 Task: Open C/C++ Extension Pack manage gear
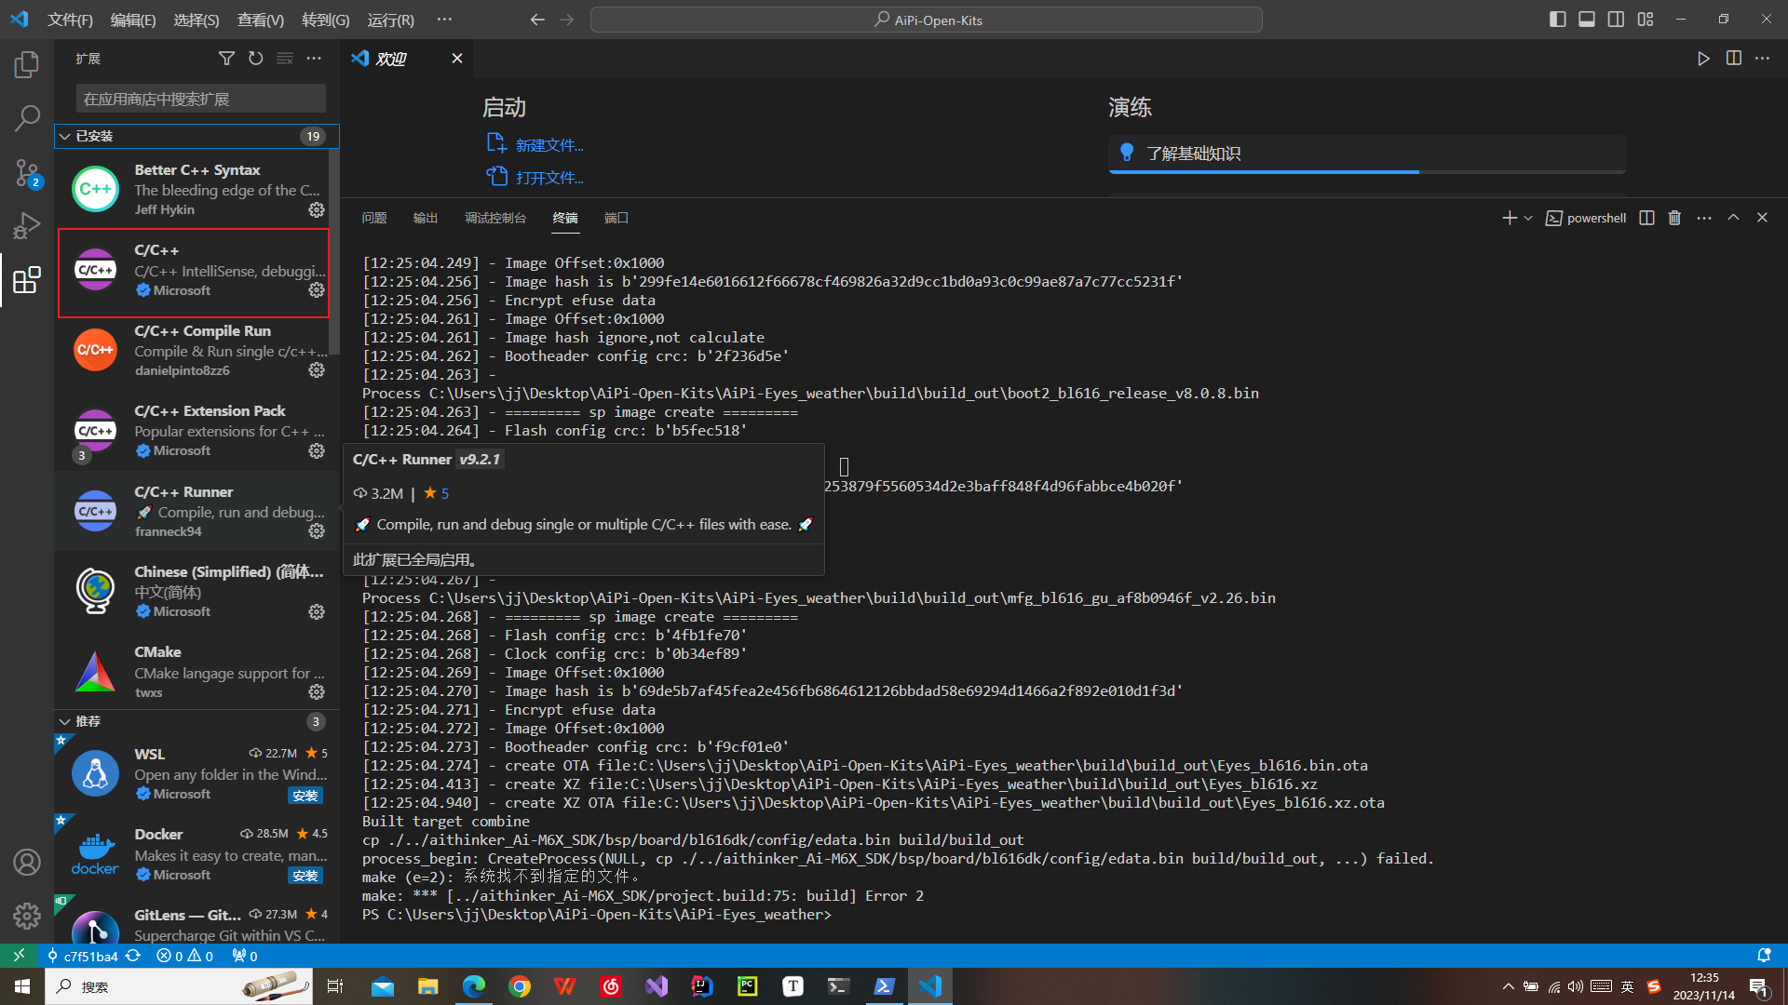(x=317, y=451)
